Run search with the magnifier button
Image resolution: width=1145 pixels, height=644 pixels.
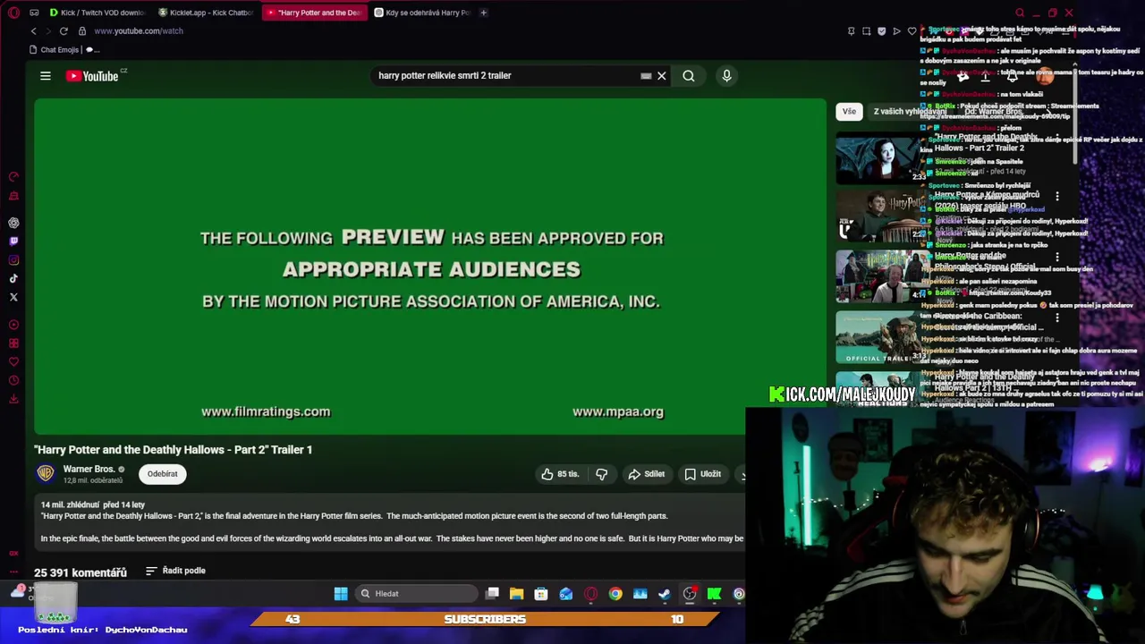tap(689, 76)
